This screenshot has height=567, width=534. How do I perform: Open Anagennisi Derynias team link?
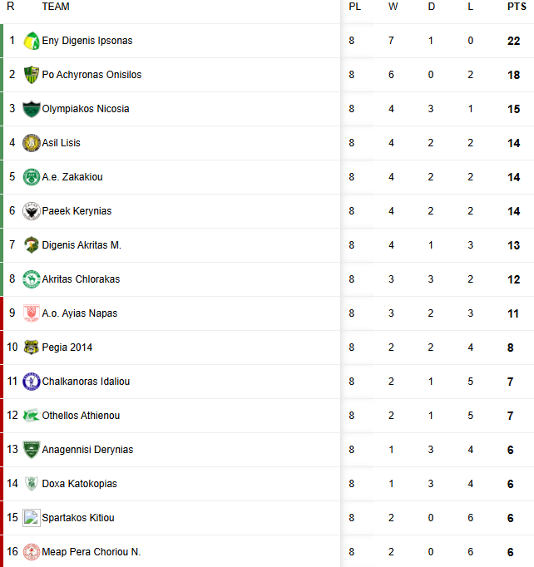click(x=87, y=450)
